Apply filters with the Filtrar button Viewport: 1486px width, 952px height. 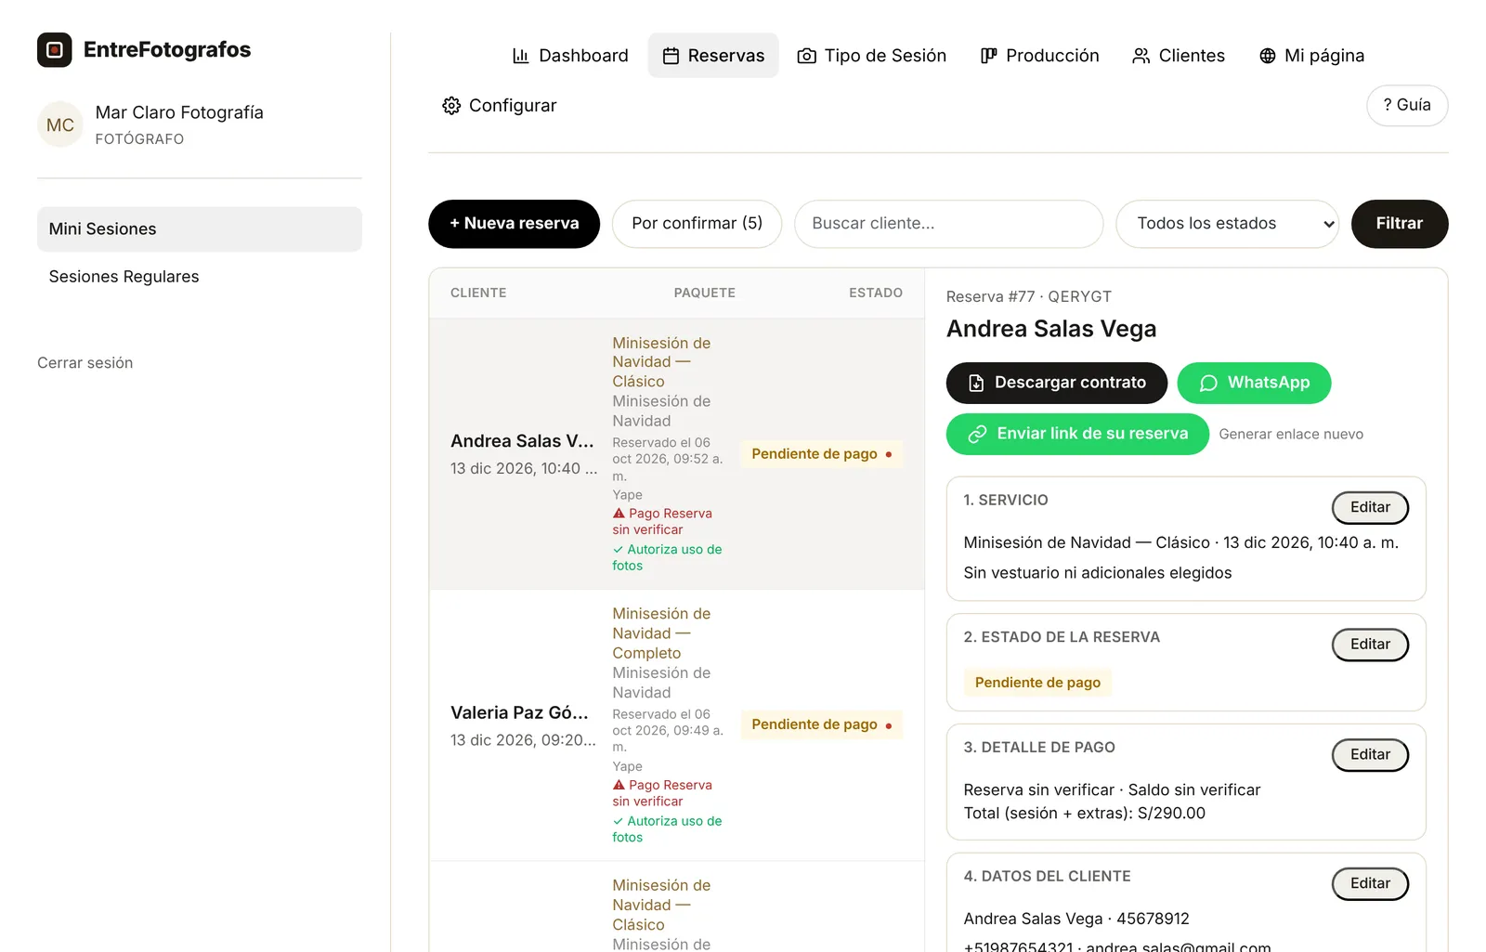point(1400,224)
